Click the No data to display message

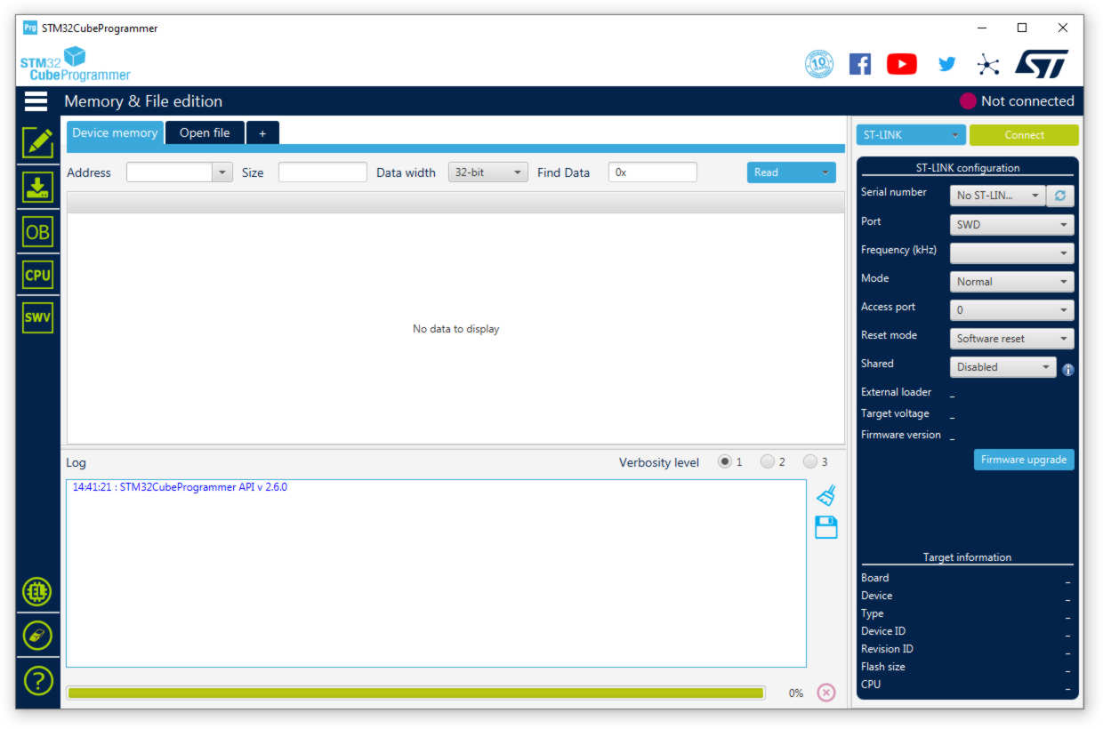[456, 329]
